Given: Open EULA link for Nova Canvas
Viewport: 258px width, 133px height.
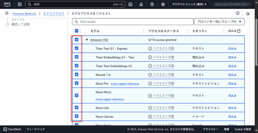Looking at the screenshot, I should [x=232, y=117].
